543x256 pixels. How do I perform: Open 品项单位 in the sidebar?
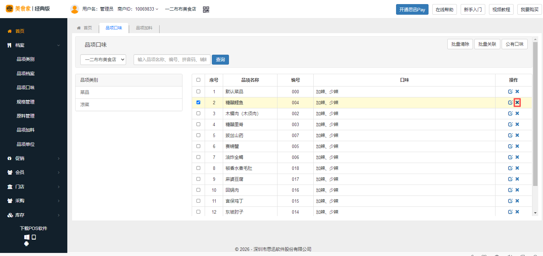tap(26, 144)
